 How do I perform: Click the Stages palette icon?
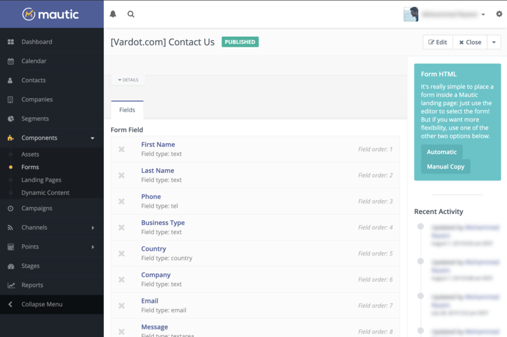coord(11,266)
